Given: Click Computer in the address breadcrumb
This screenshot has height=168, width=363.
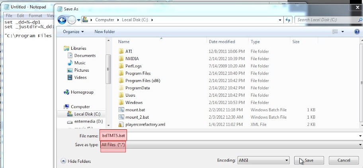Looking at the screenshot, I should (105, 20).
